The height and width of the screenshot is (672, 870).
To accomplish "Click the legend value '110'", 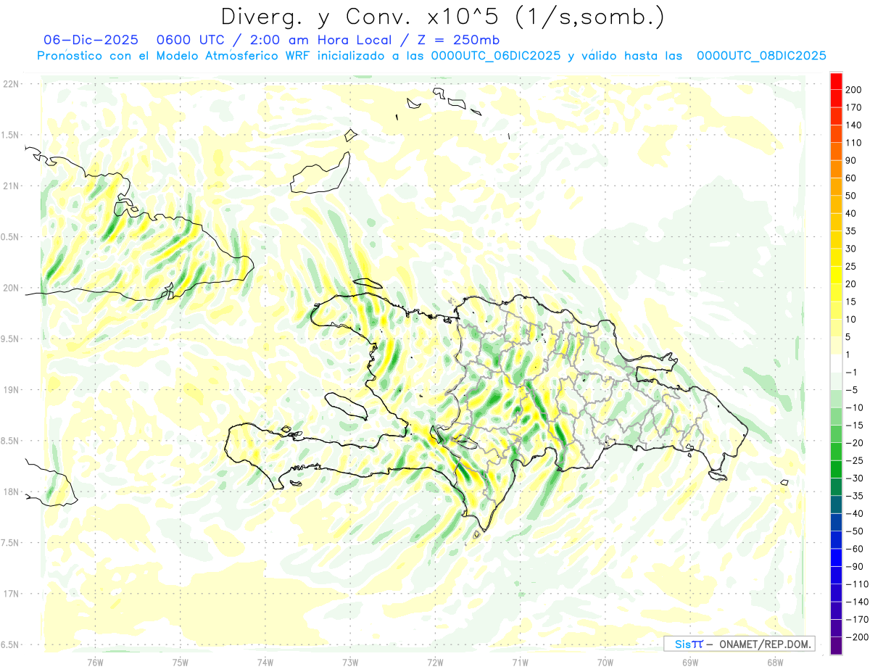I will click(x=853, y=143).
